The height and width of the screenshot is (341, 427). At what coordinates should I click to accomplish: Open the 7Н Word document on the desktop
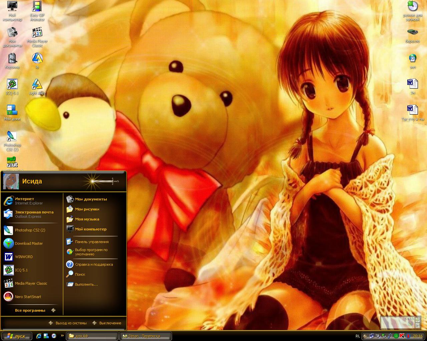pos(413,87)
